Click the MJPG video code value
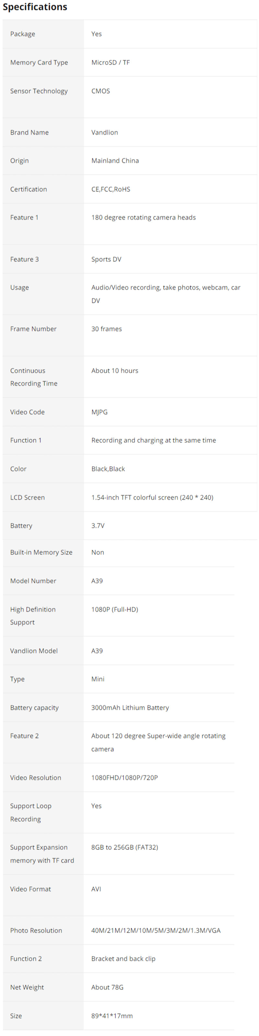Image resolution: width=259 pixels, height=1036 pixels. [99, 412]
